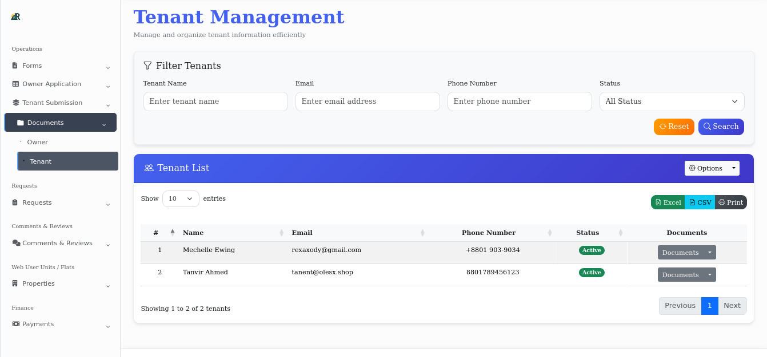This screenshot has height=357, width=767.
Task: Click the filter funnel icon beside Filter Tenants
Action: coord(147,66)
